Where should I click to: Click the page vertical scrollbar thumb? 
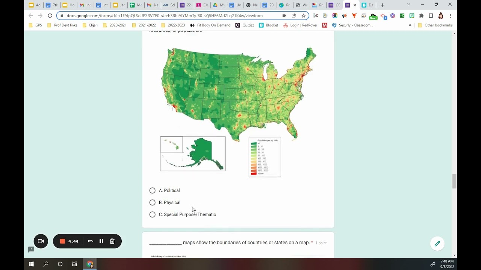tap(454, 181)
